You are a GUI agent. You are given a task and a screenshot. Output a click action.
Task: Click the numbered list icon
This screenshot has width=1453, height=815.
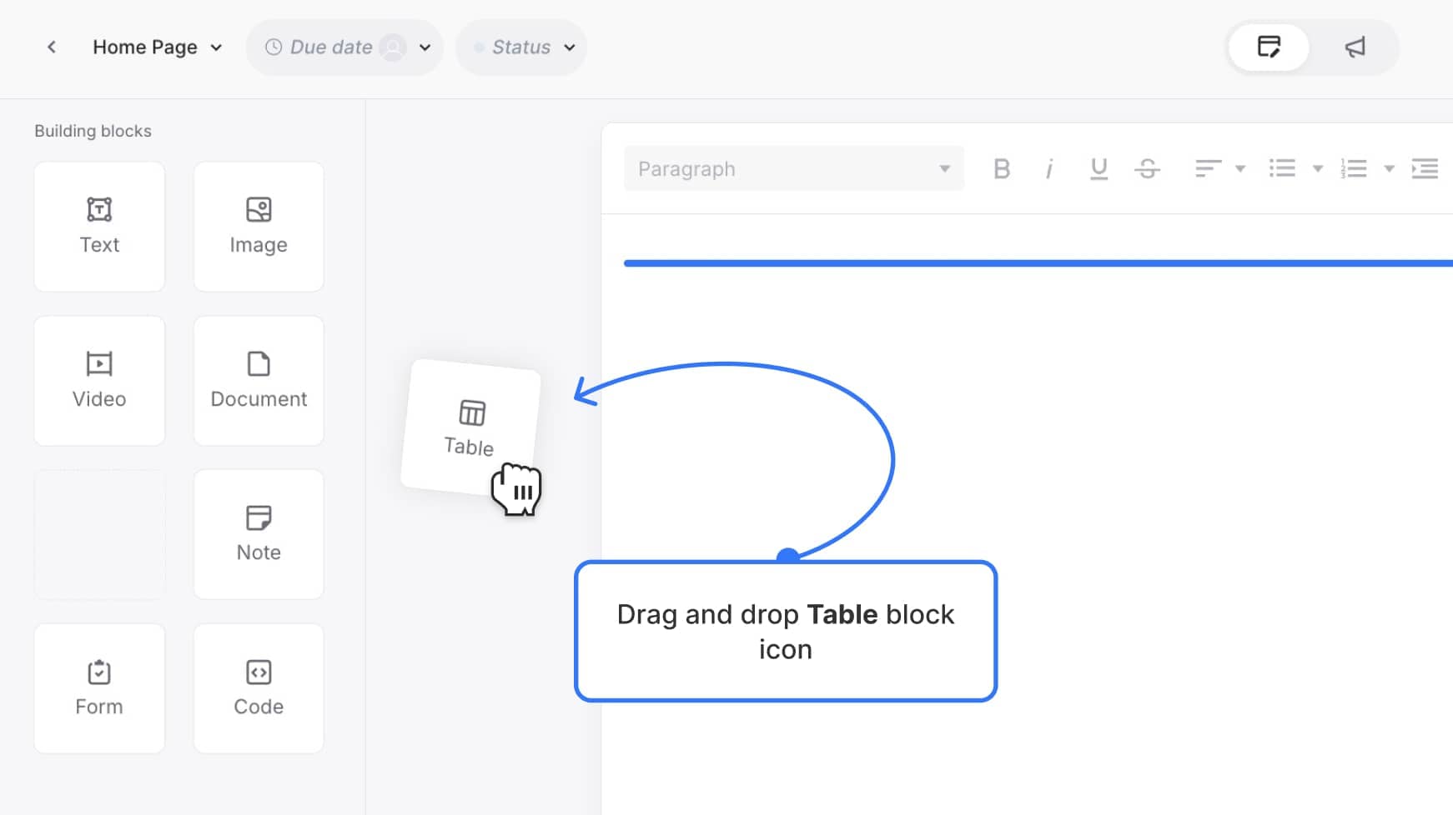tap(1353, 169)
